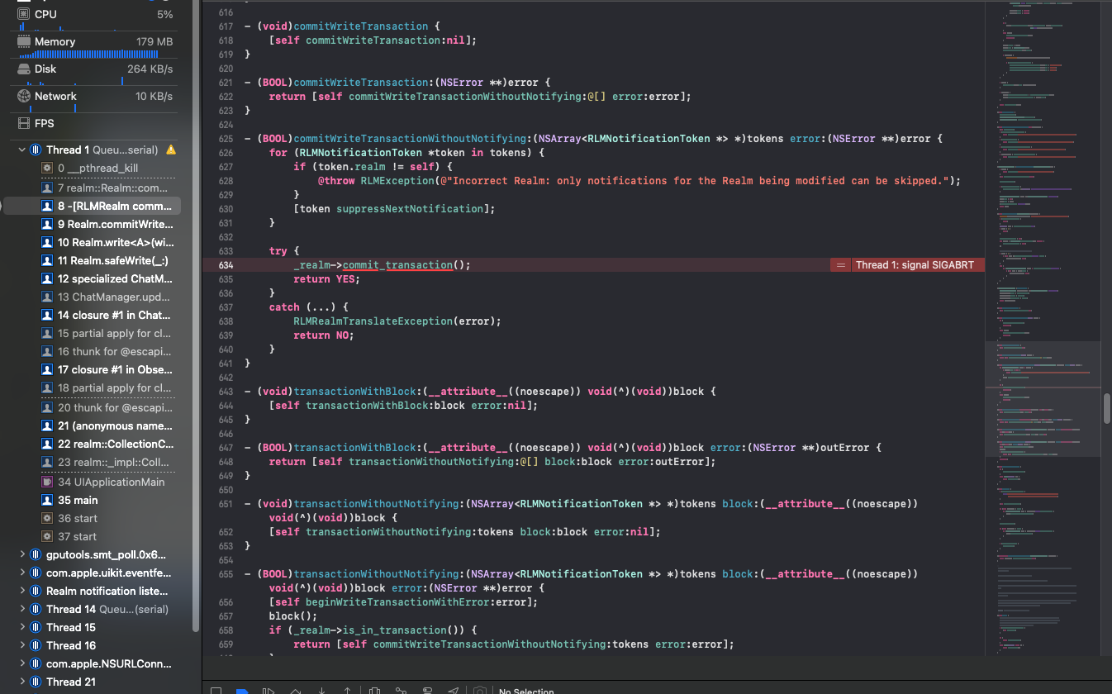Select stack frame 23 realm::_impl::Col...
Screen dimensions: 1112x694
tap(93, 462)
